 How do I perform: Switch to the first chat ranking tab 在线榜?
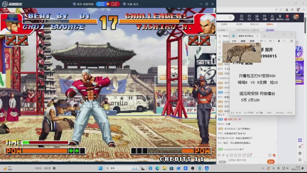pos(224,24)
